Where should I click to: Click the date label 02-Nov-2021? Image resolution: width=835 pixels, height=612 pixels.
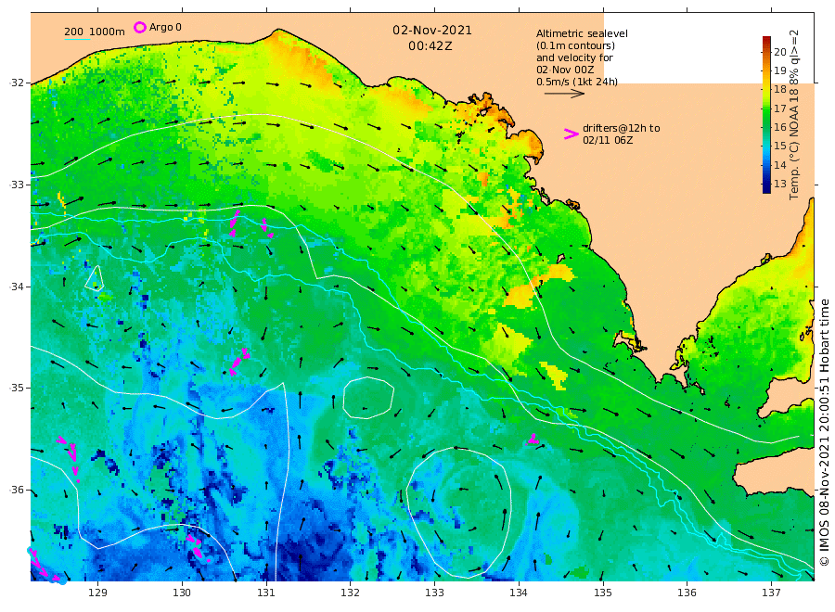431,31
